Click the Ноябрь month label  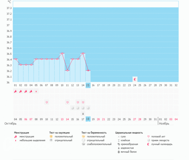tap(164, 123)
